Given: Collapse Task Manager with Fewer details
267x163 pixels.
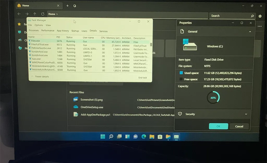Looking at the screenshot, I should point(40,76).
